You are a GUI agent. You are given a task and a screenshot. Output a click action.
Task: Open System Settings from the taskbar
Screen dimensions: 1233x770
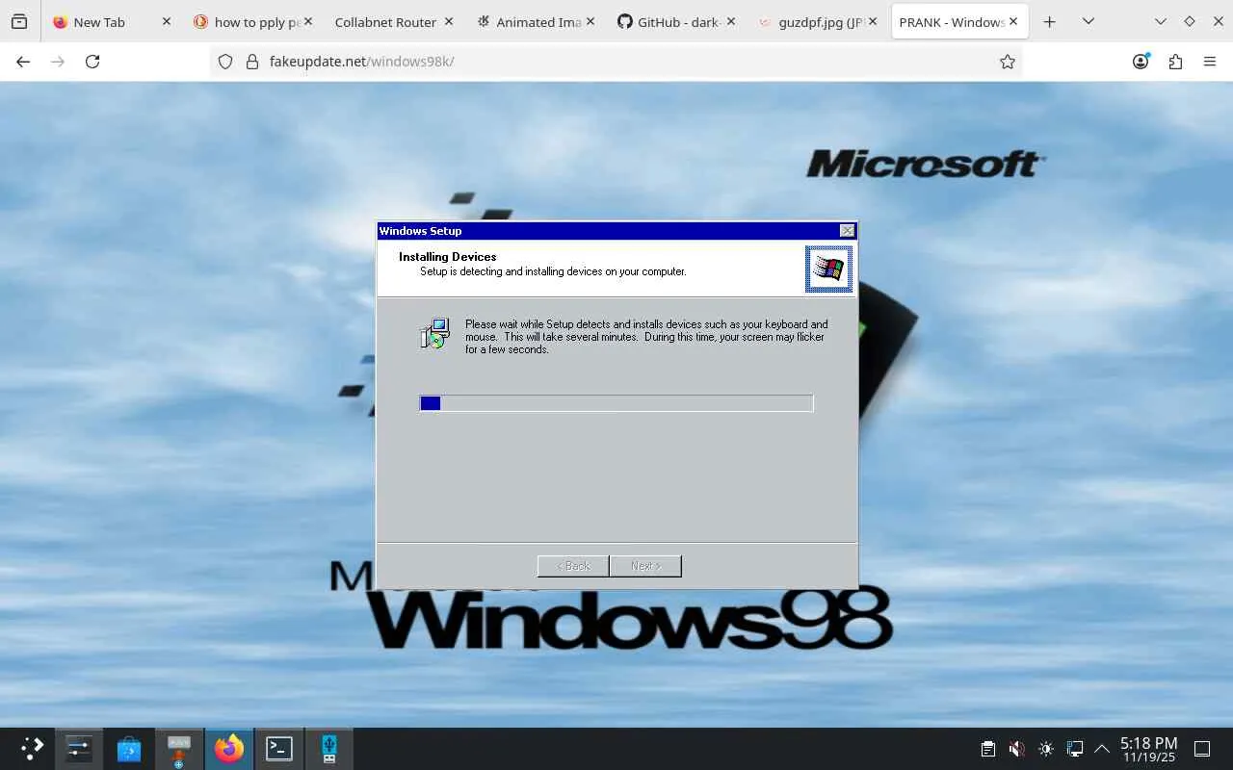78,748
